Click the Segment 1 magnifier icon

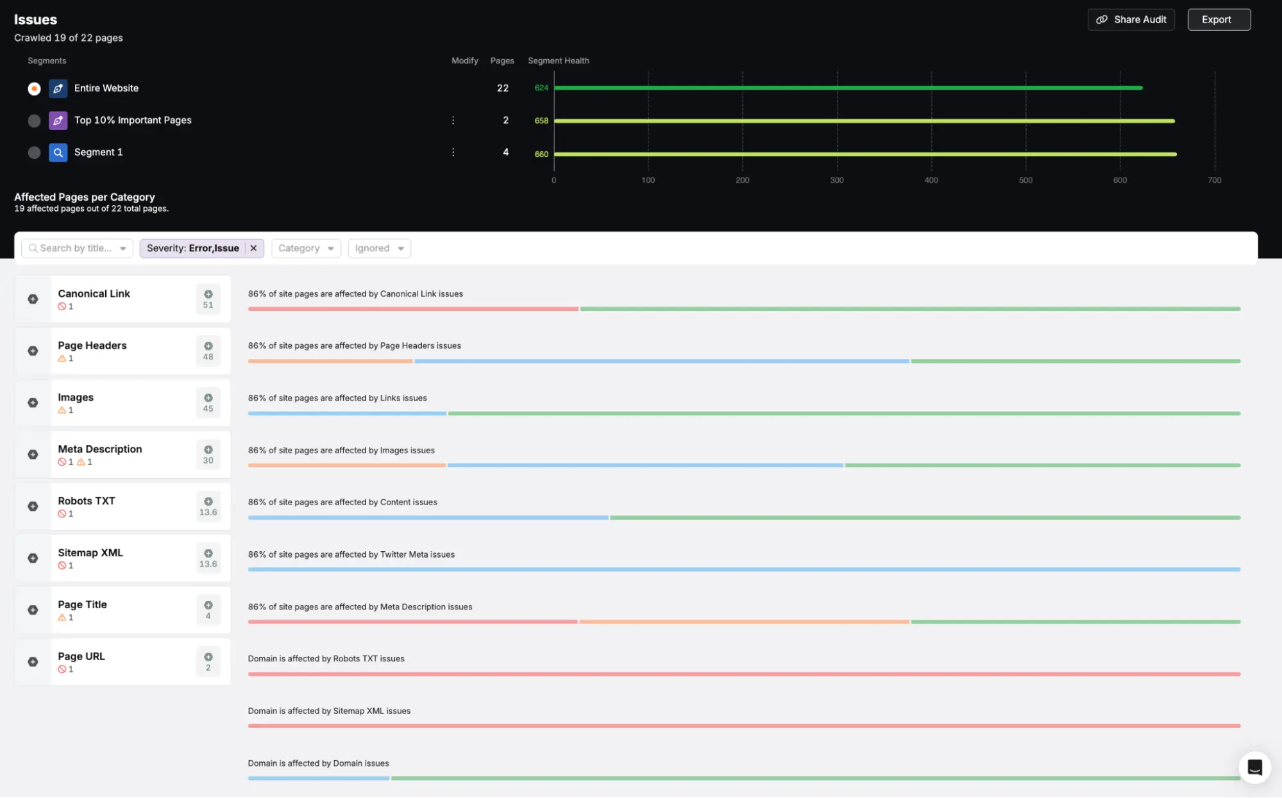coord(58,153)
